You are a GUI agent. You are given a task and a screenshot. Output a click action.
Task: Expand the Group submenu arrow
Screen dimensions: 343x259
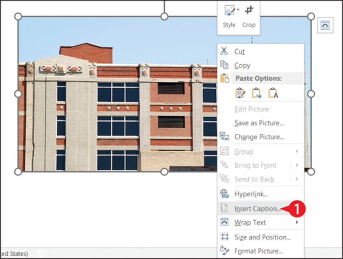[297, 151]
